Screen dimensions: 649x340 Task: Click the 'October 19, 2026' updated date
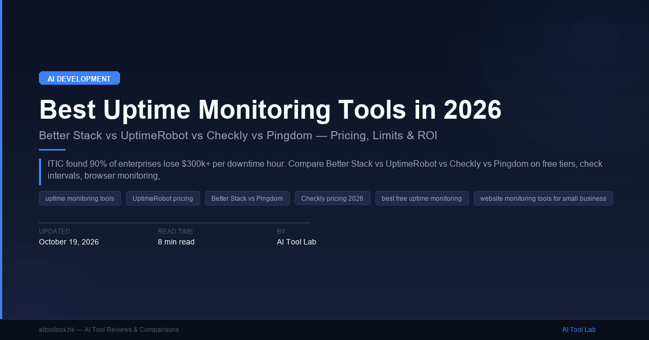coord(69,242)
